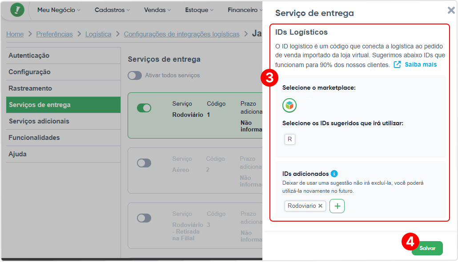This screenshot has height=262, width=458.
Task: Disable the Rodoviário service toggle
Action: [x=144, y=108]
